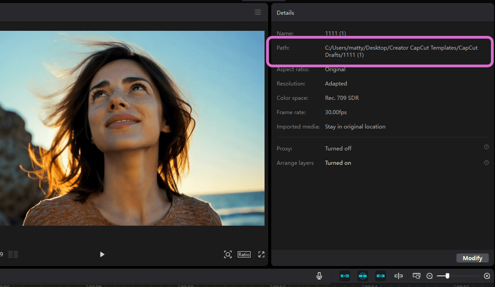Click the Details panel title

pyautogui.click(x=285, y=13)
